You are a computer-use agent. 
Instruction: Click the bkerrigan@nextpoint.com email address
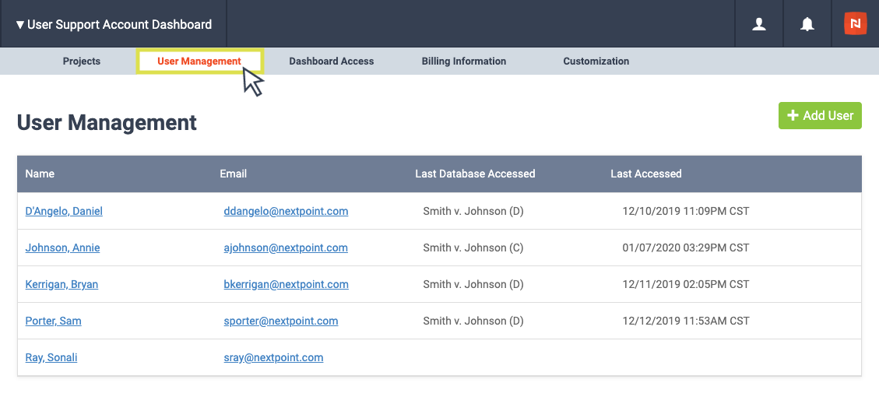pos(286,284)
